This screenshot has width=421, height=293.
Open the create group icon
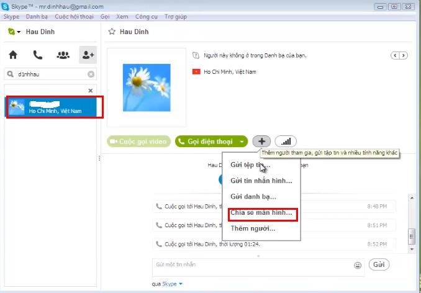[x=63, y=55]
